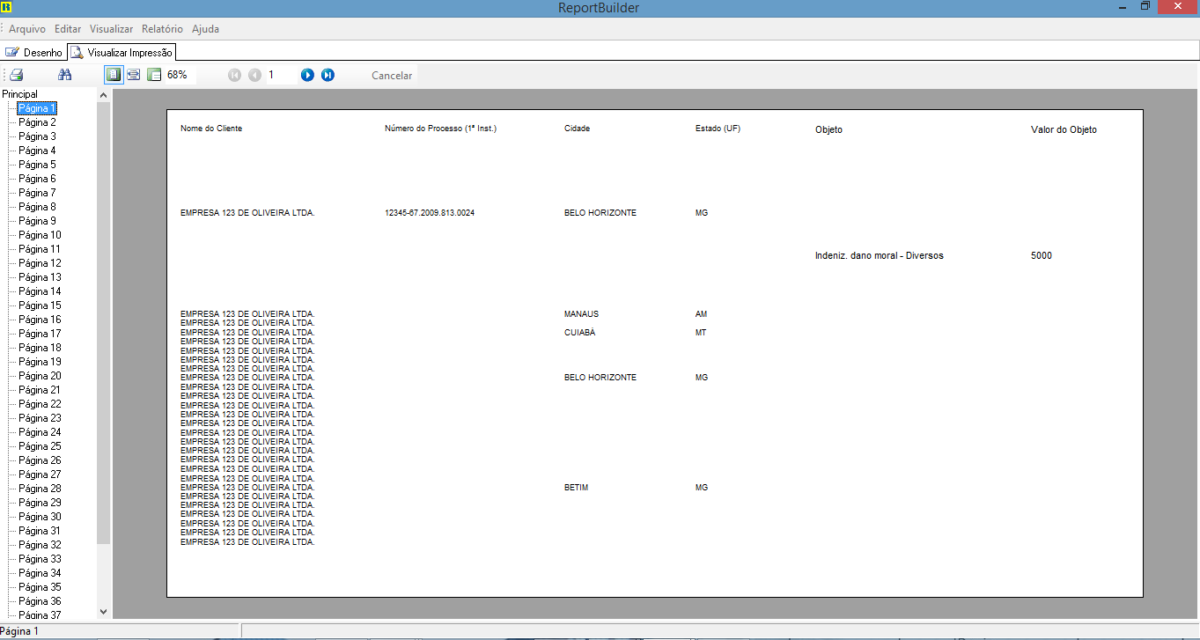1200x640 pixels.
Task: Click the 'Indeniz. dano moral - Diversos' text
Action: click(880, 256)
